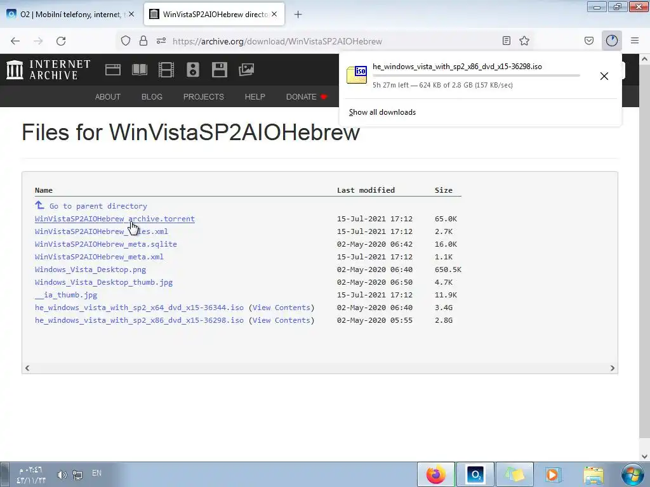The width and height of the screenshot is (650, 487).
Task: Open the ABOUT menu item
Action: tap(108, 96)
